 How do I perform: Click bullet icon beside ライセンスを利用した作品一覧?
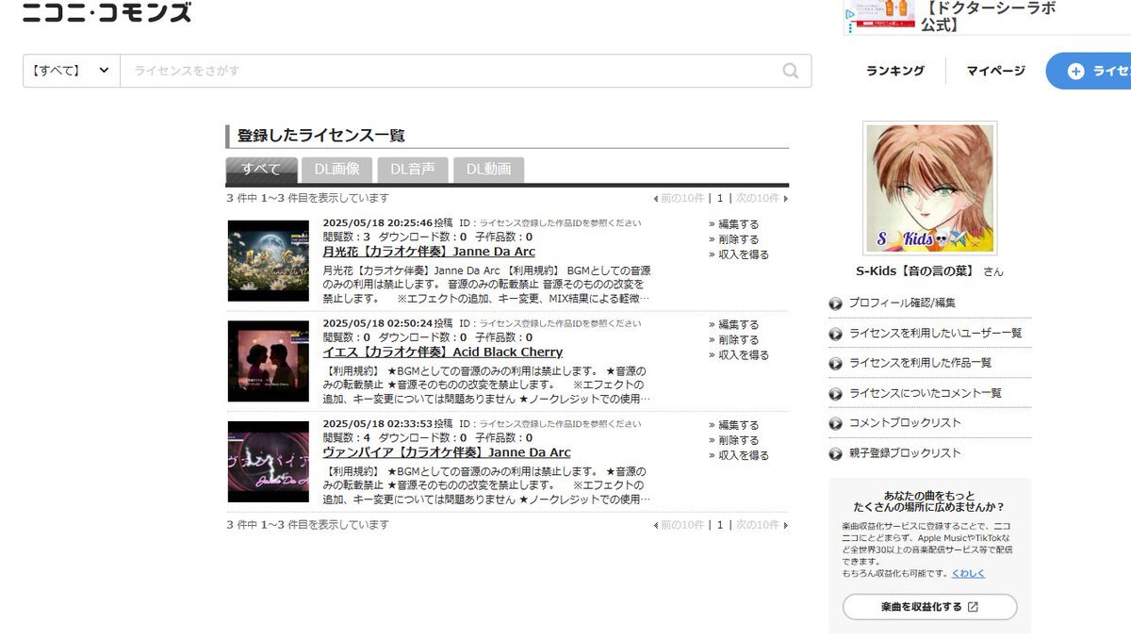click(x=836, y=363)
